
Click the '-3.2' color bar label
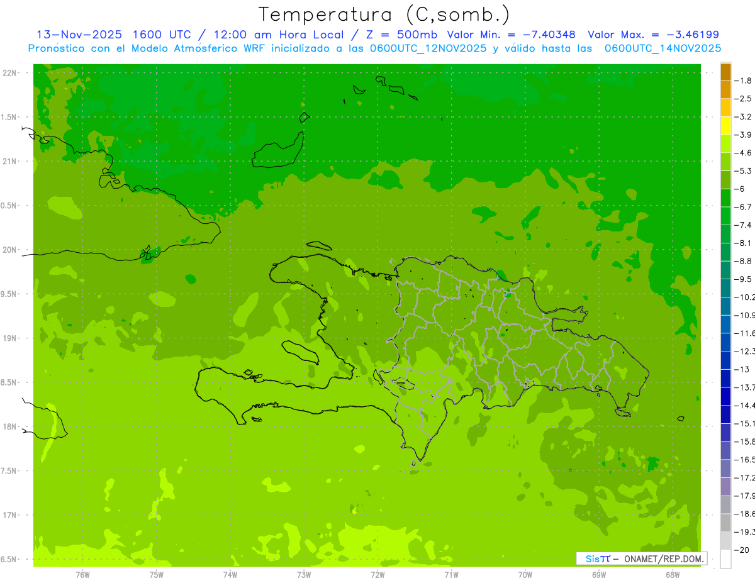(744, 117)
